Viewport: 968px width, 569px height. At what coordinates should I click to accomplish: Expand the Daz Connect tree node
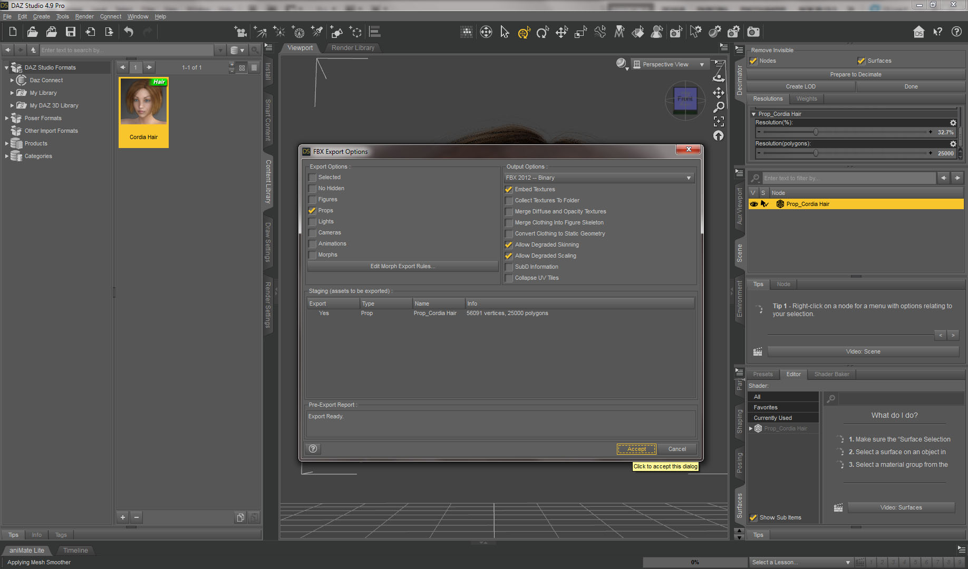click(12, 80)
